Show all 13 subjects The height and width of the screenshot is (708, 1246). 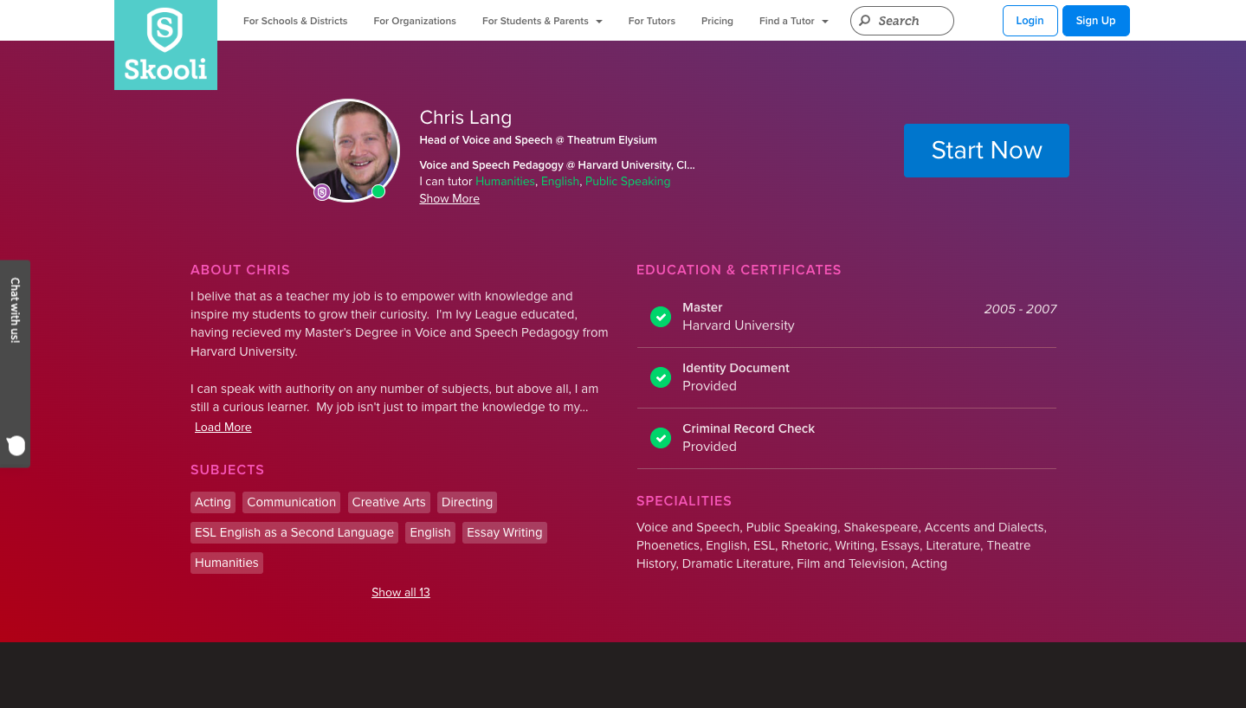point(401,593)
